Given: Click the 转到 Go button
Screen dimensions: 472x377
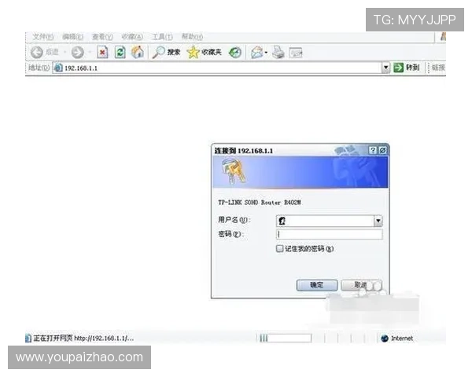Looking at the screenshot, I should point(407,68).
